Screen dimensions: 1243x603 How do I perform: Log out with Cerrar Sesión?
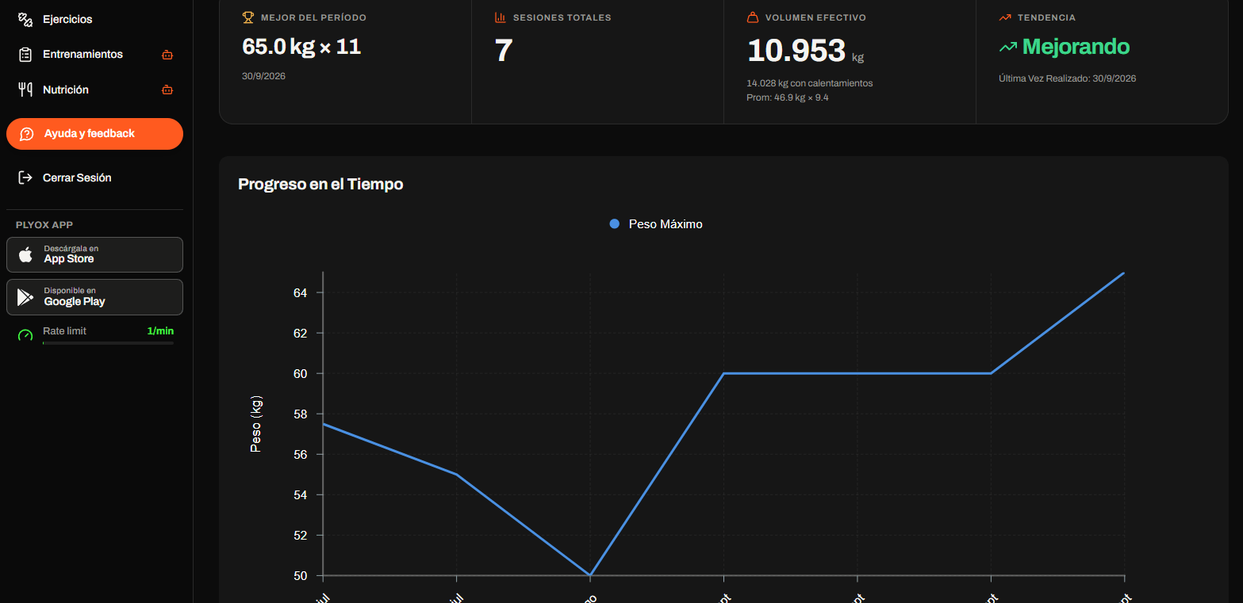click(x=94, y=177)
